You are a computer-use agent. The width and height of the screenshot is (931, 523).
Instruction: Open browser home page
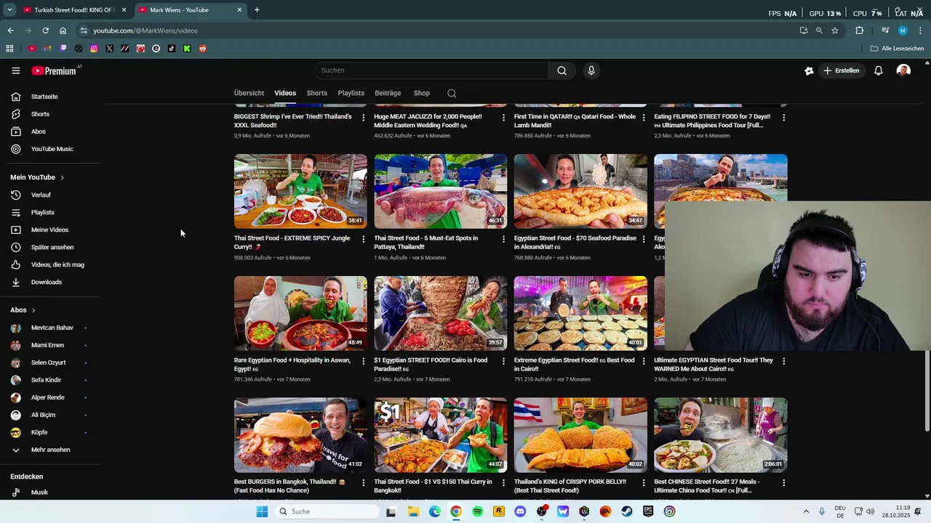(63, 31)
